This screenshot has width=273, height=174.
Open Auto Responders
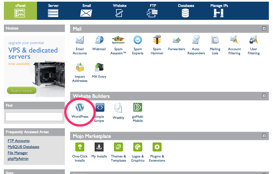[196, 45]
